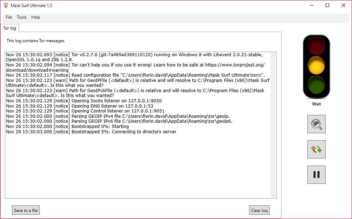
Task: Click the 'Opening DNS listener on 127.0.0.1:53' line
Action: [79, 106]
